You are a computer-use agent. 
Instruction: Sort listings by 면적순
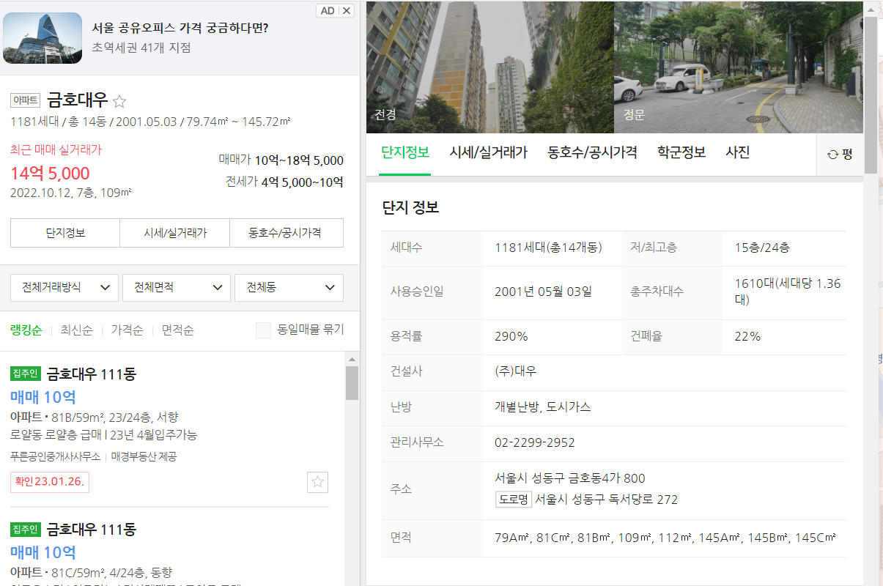pyautogui.click(x=177, y=330)
